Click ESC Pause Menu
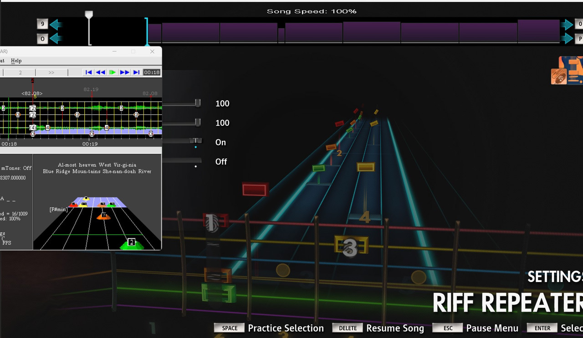The height and width of the screenshot is (338, 583). pos(475,328)
